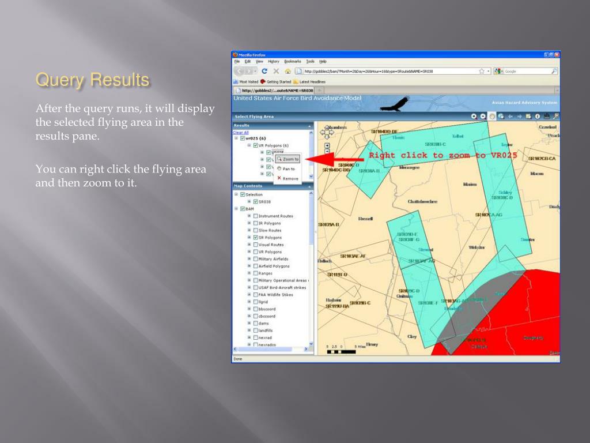
Task: Enable the dams layer checkbox
Action: click(255, 323)
